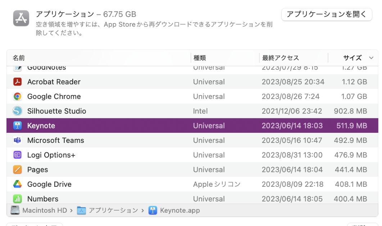Sort by 最終アクセス column header

coord(281,58)
